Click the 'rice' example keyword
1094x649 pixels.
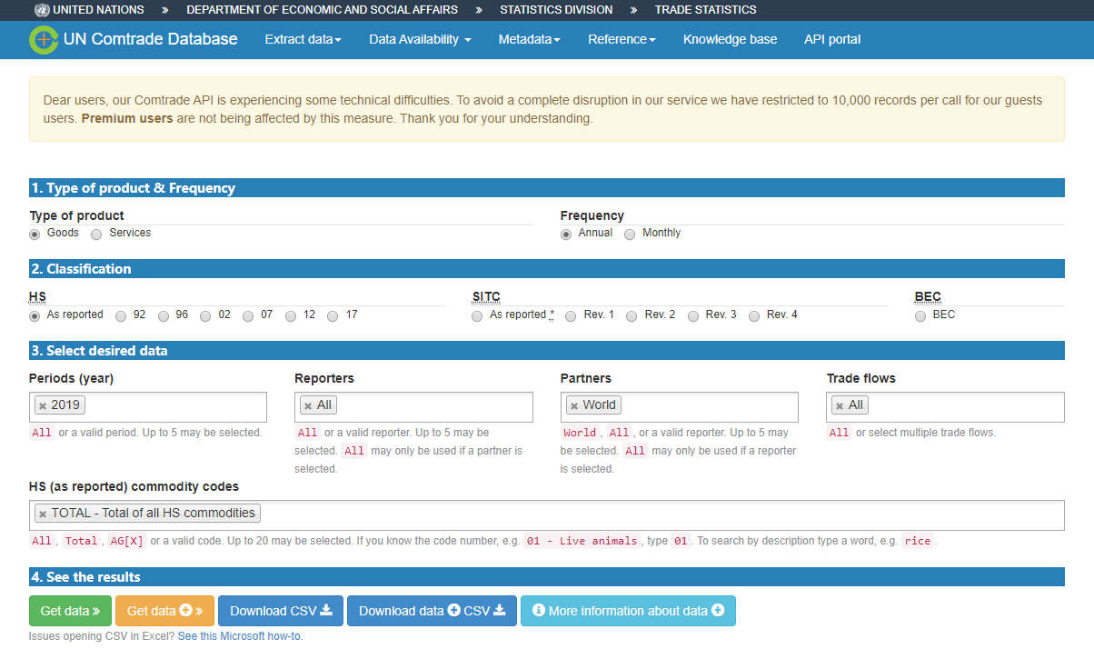(x=918, y=541)
